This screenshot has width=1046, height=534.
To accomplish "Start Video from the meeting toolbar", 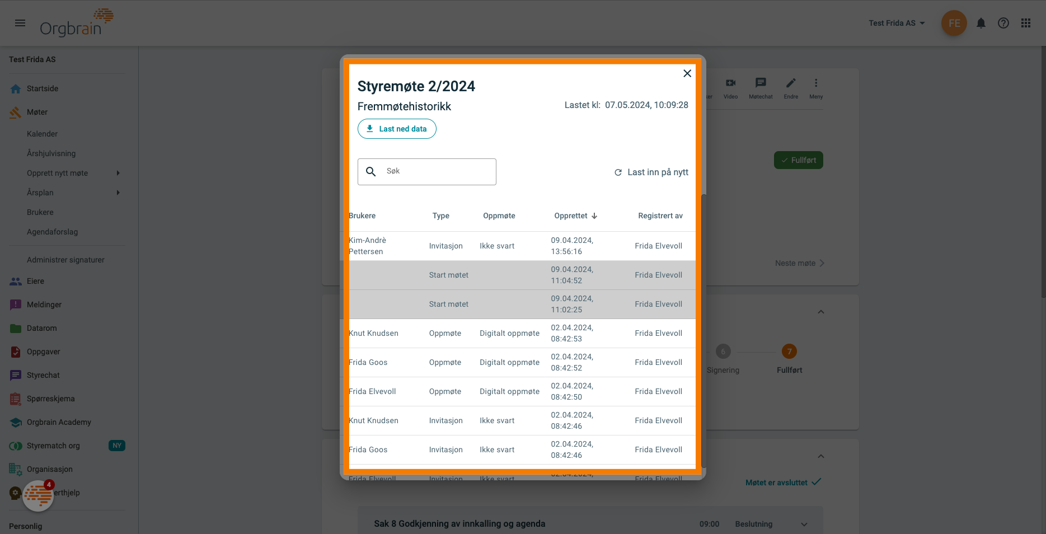I will point(730,88).
